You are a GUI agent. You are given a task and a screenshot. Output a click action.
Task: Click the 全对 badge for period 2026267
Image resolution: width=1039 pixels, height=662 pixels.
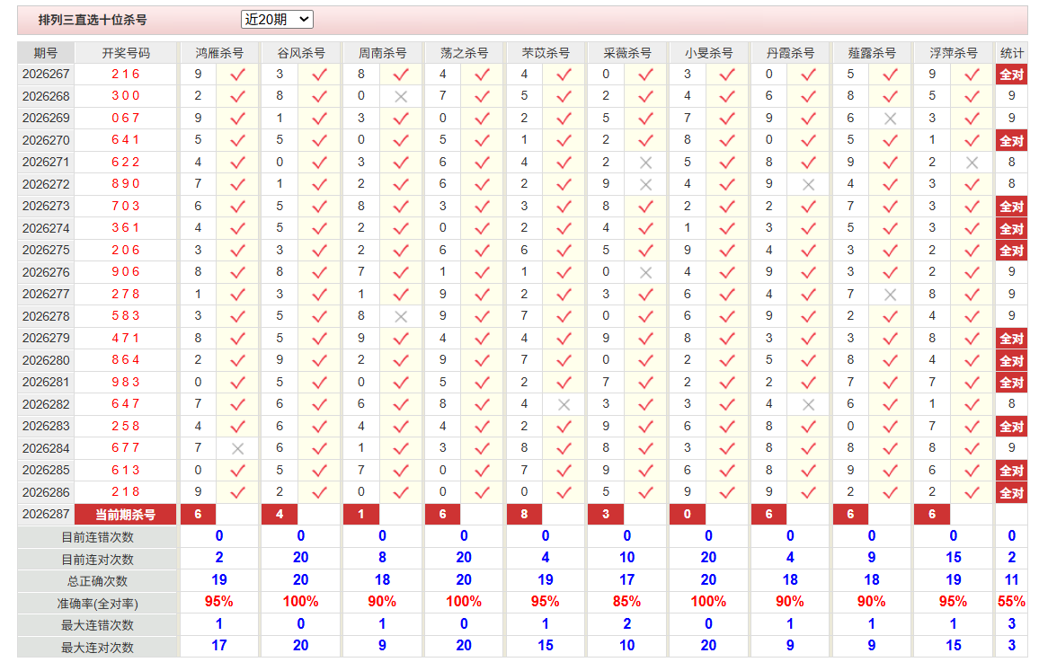(1011, 75)
